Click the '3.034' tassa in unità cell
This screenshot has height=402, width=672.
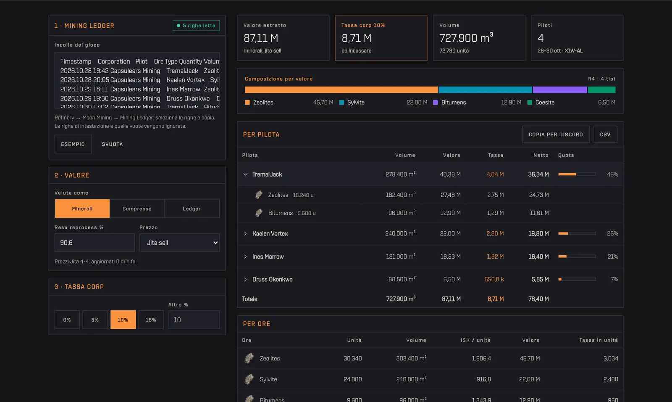click(611, 358)
